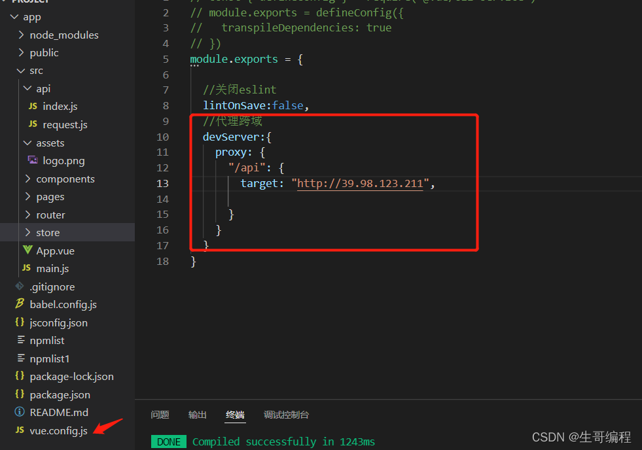The image size is (642, 450).
Task: Click the Babel icon beside babel.config.js
Action: click(20, 304)
